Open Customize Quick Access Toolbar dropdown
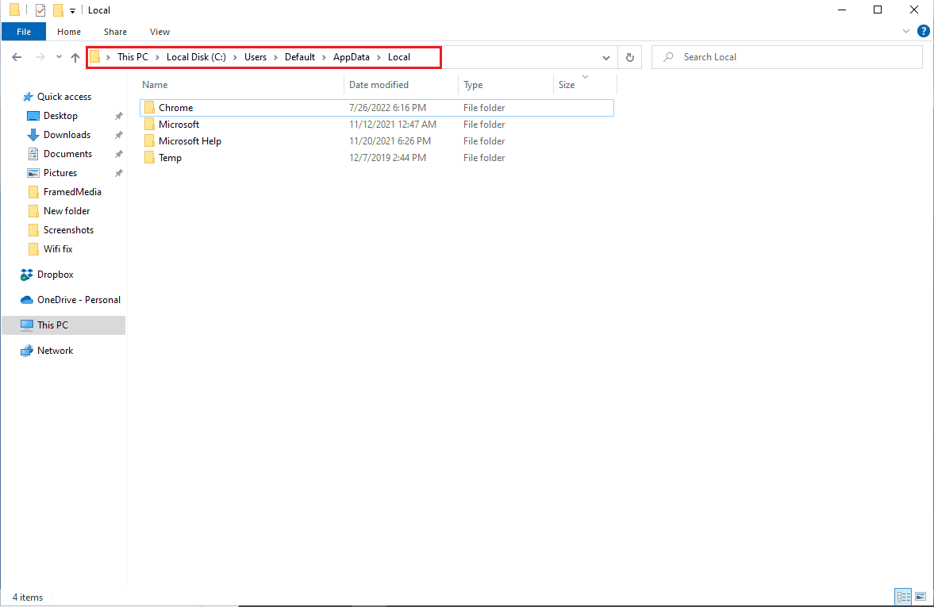 coord(73,10)
